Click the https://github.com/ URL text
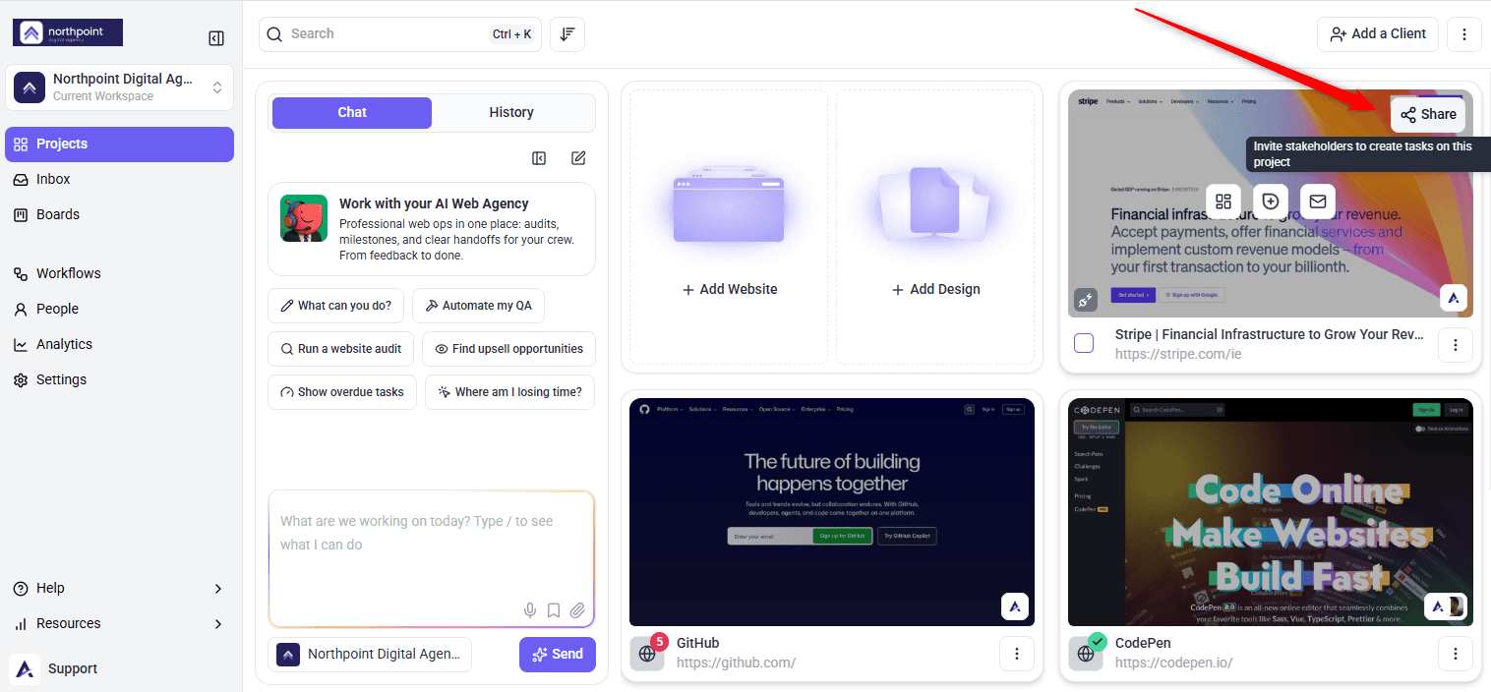This screenshot has width=1491, height=692. (x=737, y=663)
